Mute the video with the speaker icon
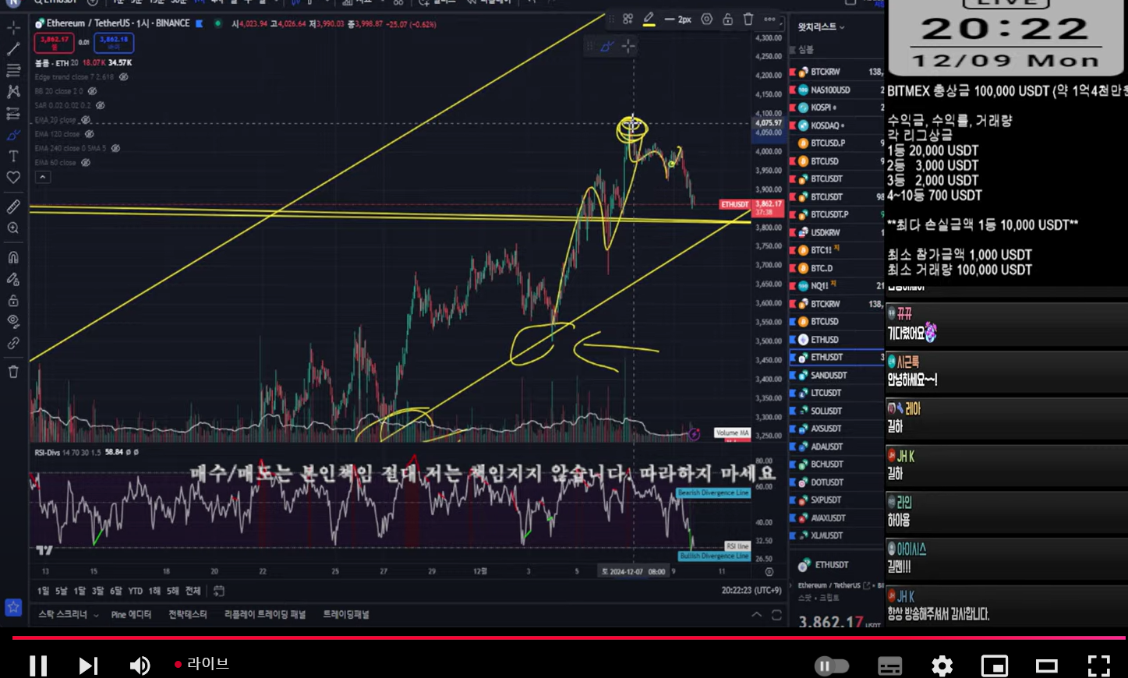The width and height of the screenshot is (1128, 678). click(x=140, y=665)
